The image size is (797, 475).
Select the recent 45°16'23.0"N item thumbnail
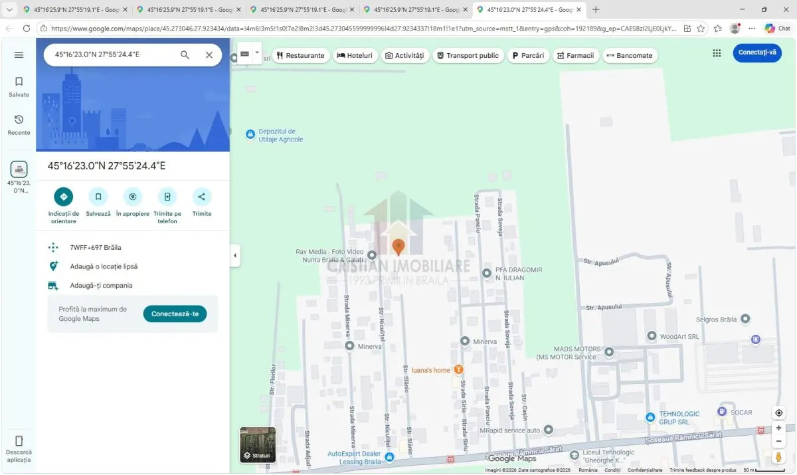(19, 169)
